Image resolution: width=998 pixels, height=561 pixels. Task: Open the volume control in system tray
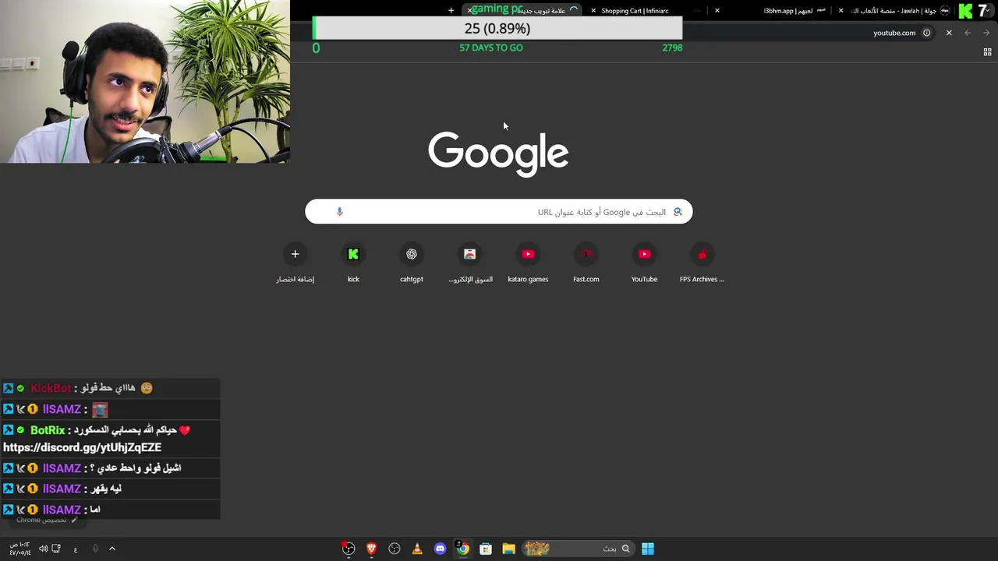click(43, 549)
